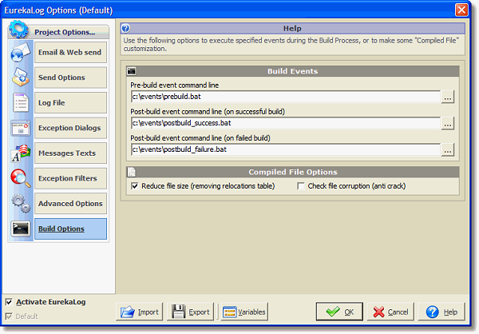
Task: Click the Build Events section header
Action: (x=293, y=71)
